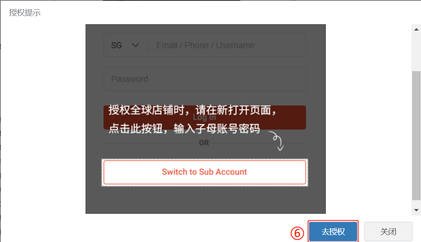Click the OR divider text

tap(204, 143)
